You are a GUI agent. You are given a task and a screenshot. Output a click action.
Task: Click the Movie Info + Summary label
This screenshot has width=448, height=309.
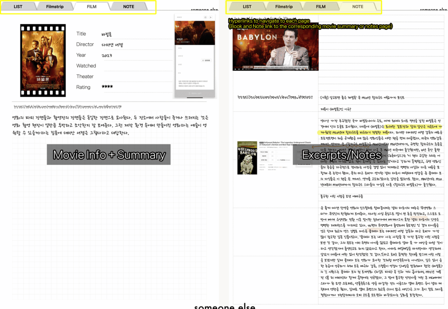pyautogui.click(x=109, y=154)
